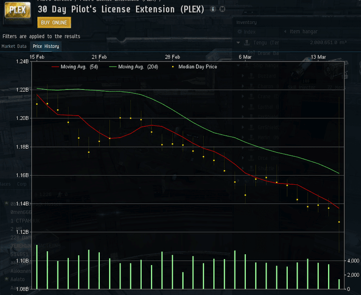Collapse the Tengu entry in Inventory window
This screenshot has width=361, height=295.
pos(238,43)
